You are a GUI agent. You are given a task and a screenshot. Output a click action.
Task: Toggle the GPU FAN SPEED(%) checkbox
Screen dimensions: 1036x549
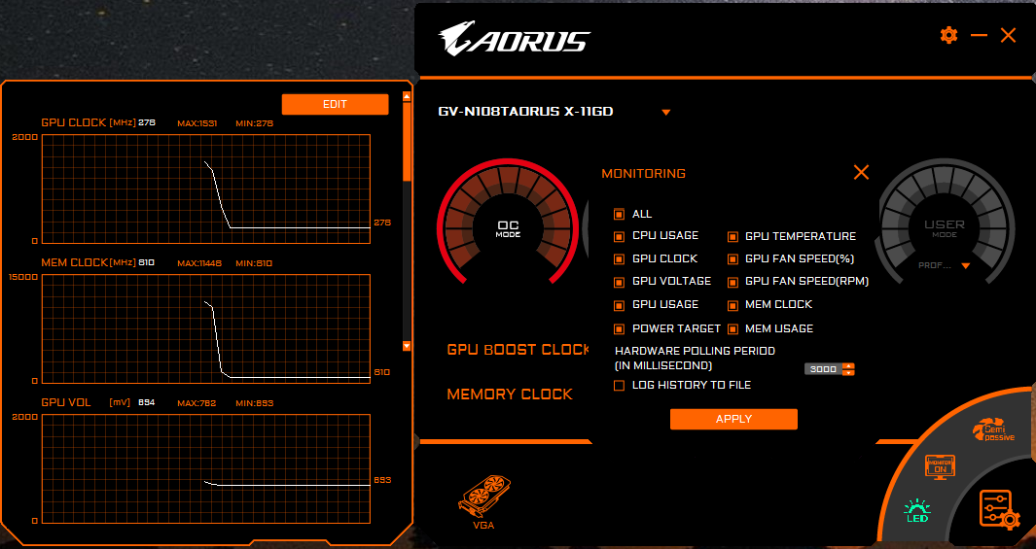pos(732,259)
